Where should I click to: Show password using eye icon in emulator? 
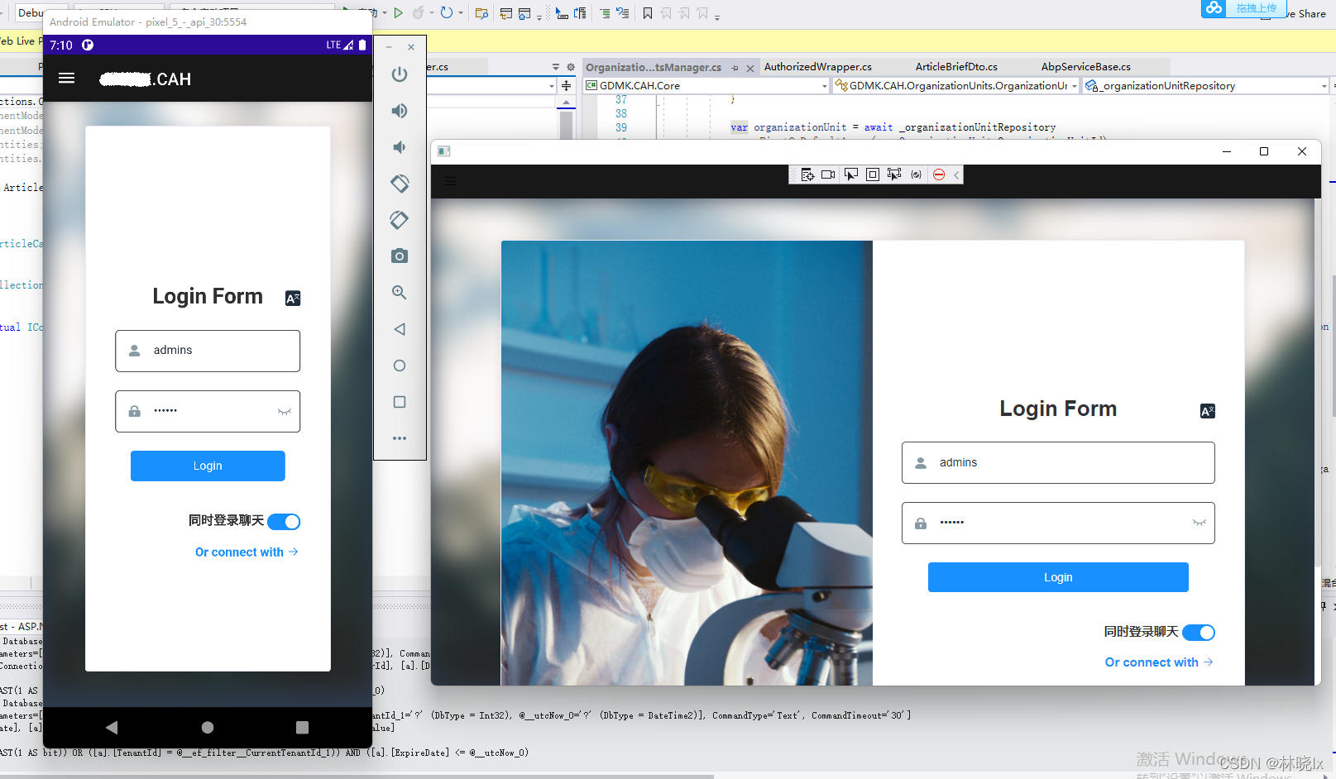coord(284,412)
